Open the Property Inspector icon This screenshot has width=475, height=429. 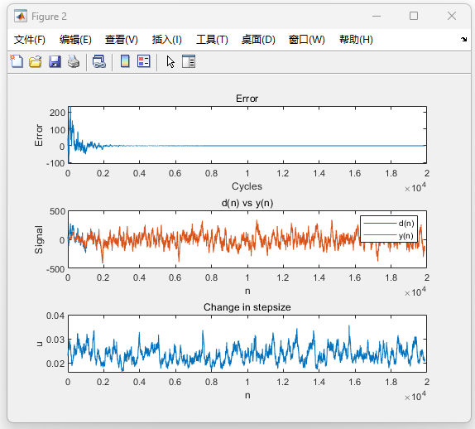click(189, 61)
